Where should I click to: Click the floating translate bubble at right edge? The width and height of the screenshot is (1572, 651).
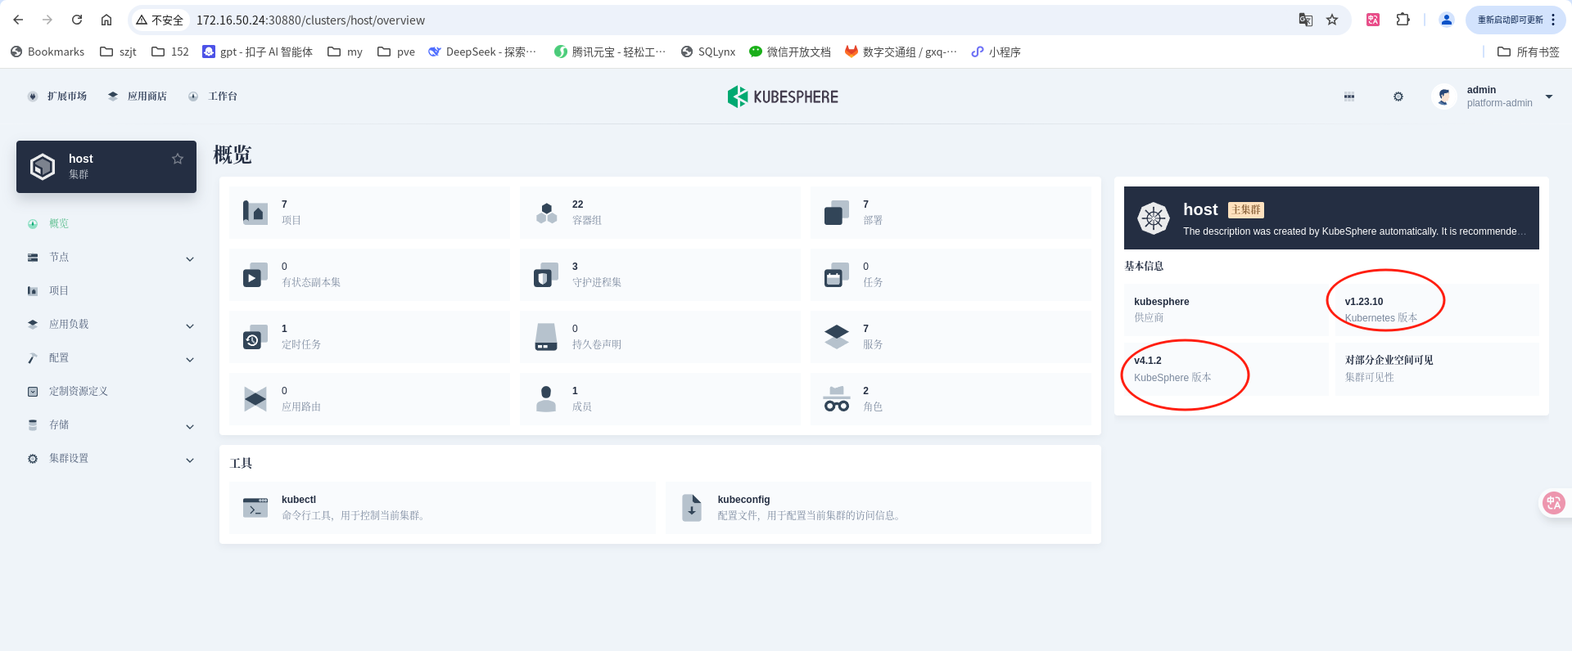coord(1554,503)
